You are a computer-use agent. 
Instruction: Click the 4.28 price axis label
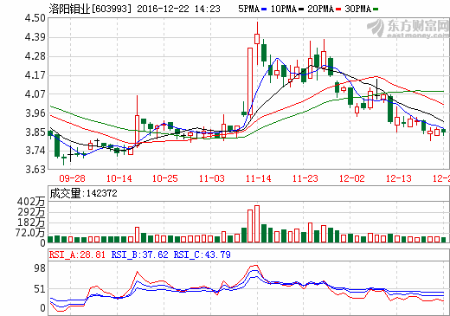35,56
